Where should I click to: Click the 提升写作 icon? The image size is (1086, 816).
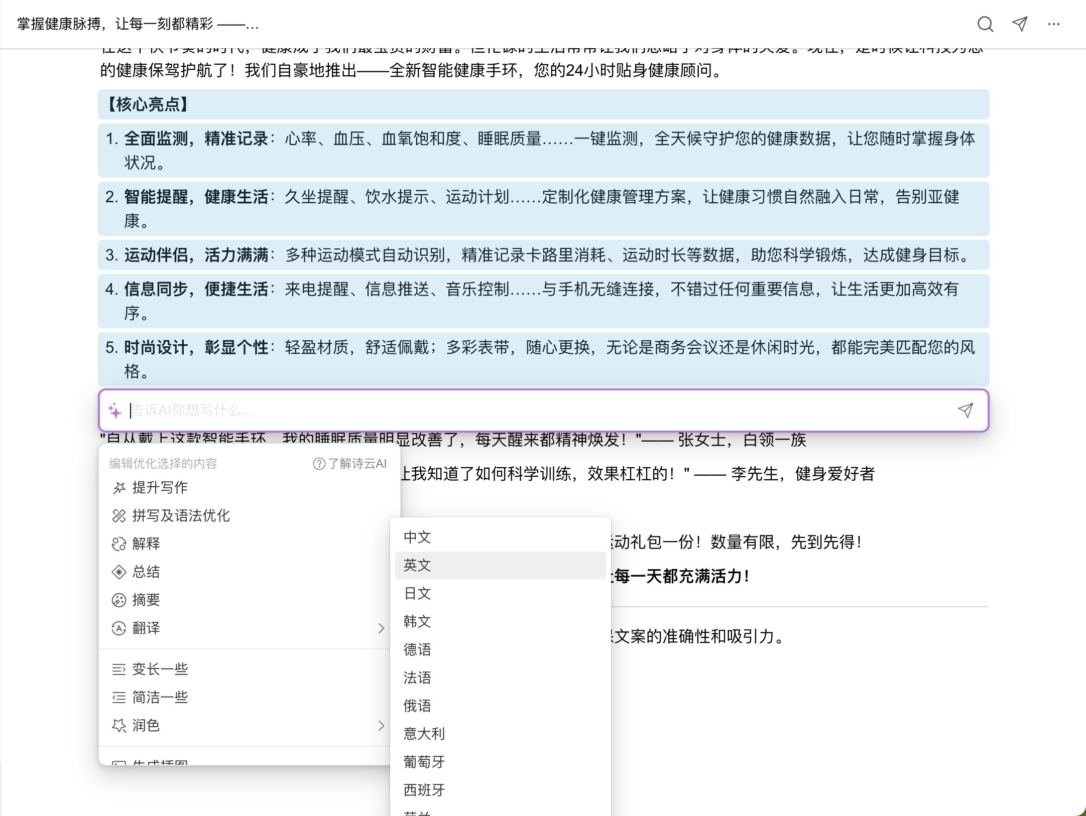119,487
